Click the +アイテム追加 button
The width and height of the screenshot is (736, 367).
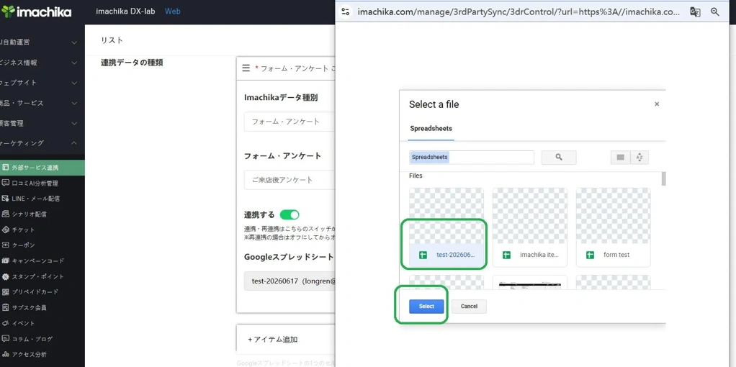click(x=273, y=340)
